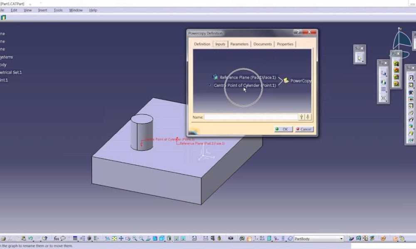Click the move input down arrow button
Image resolution: width=416 pixels, height=249 pixels.
pyautogui.click(x=308, y=117)
